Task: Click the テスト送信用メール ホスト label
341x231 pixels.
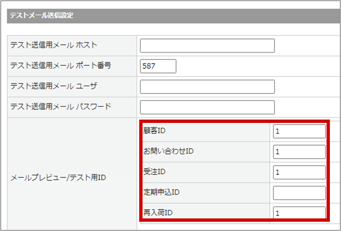Action: [x=54, y=45]
